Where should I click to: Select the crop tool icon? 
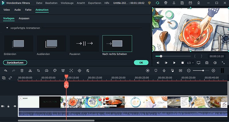pos(38,71)
